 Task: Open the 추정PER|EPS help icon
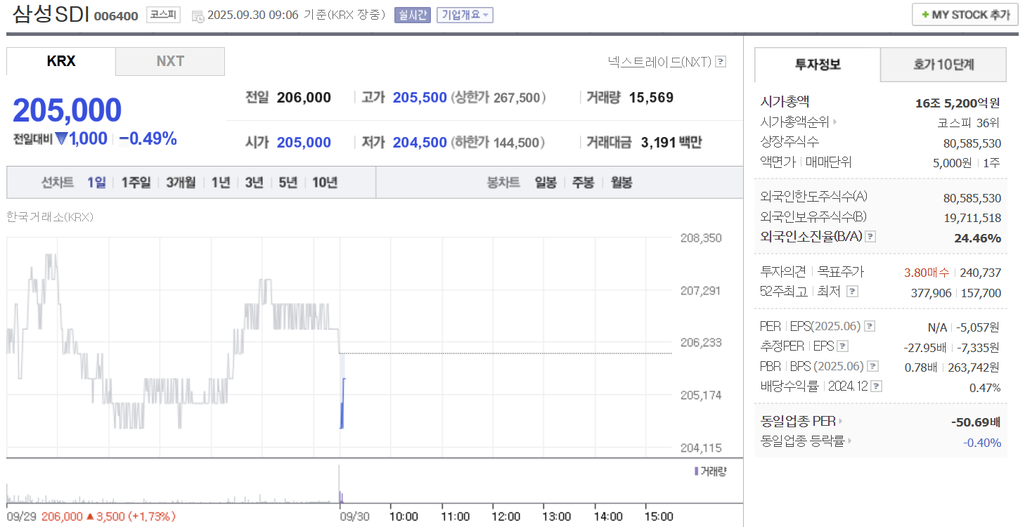click(842, 345)
